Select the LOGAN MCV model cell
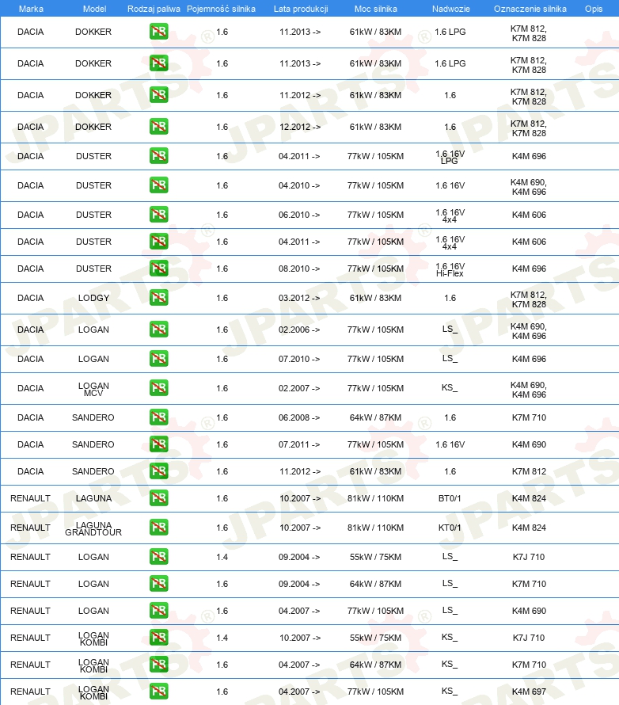 coord(93,390)
